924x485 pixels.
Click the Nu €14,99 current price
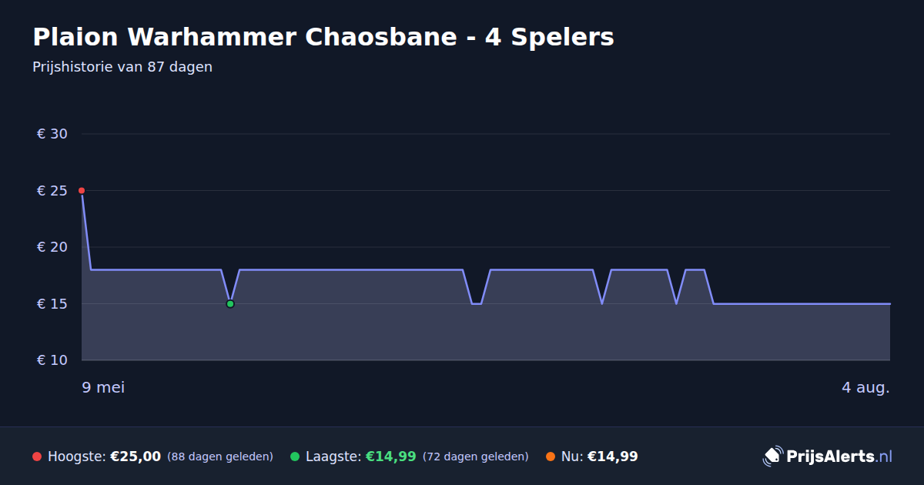(612, 457)
